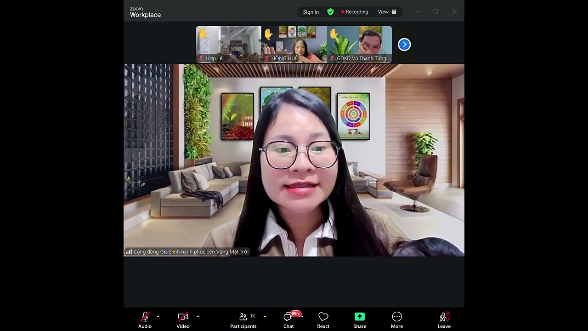Click speaker name label Cộng đồng Gia Đình
The image size is (588, 331).
point(191,252)
